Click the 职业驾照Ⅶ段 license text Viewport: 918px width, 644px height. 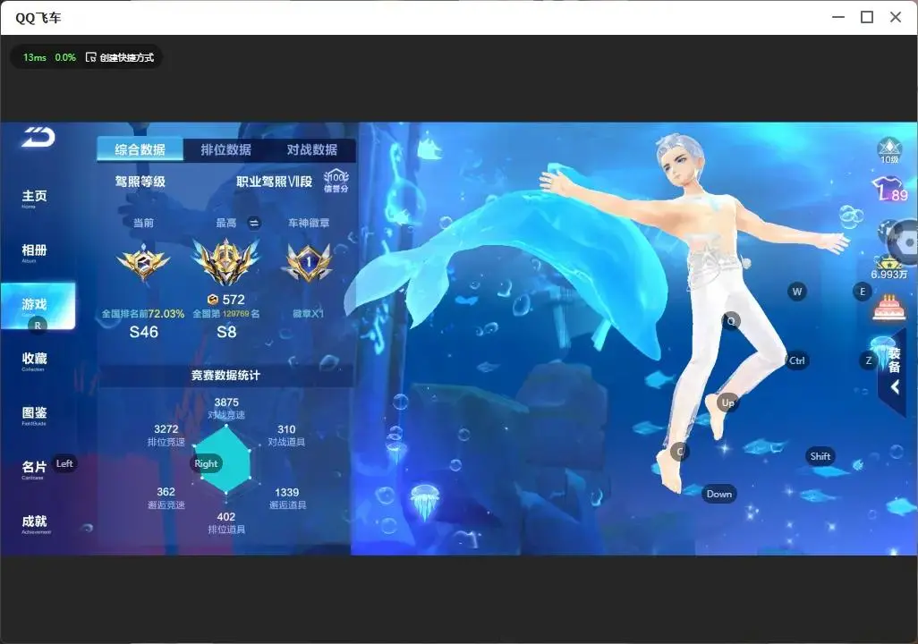coord(274,182)
